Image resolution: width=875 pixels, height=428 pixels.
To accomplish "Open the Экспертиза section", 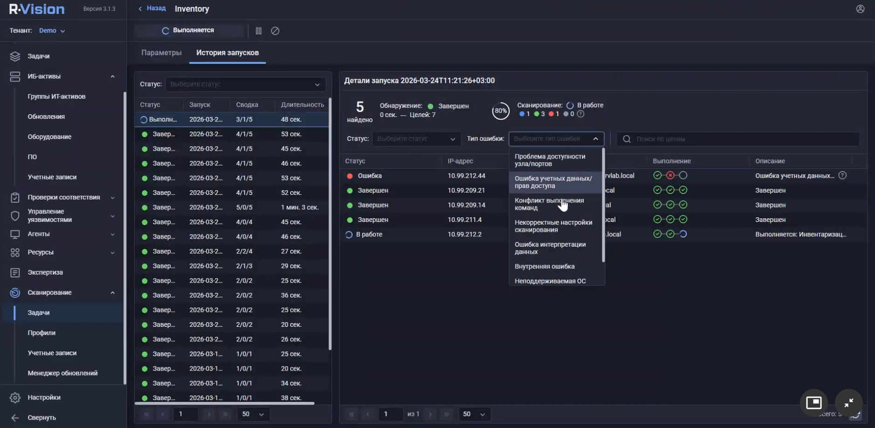I will pos(45,272).
